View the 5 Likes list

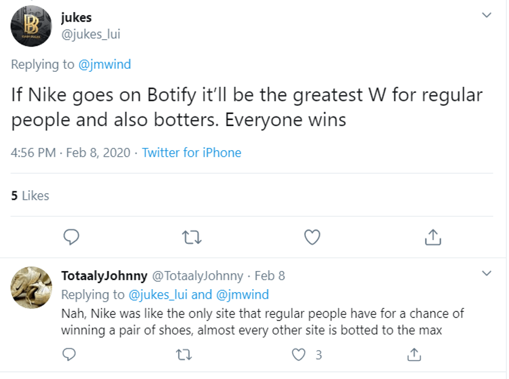tap(30, 196)
